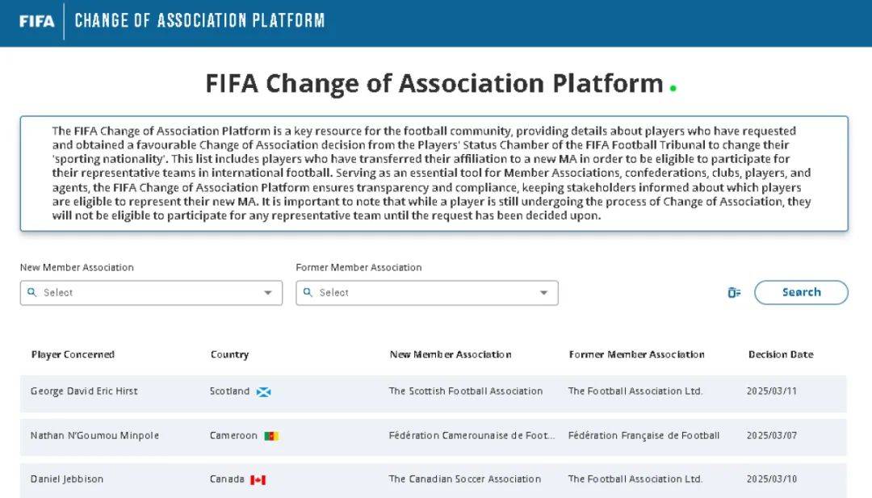Click the green dot after the page title
The width and height of the screenshot is (872, 498).
pos(673,87)
